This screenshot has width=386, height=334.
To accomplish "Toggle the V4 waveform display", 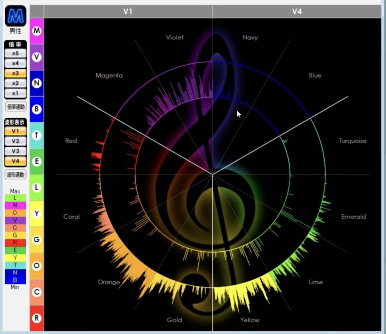I will 15,161.
